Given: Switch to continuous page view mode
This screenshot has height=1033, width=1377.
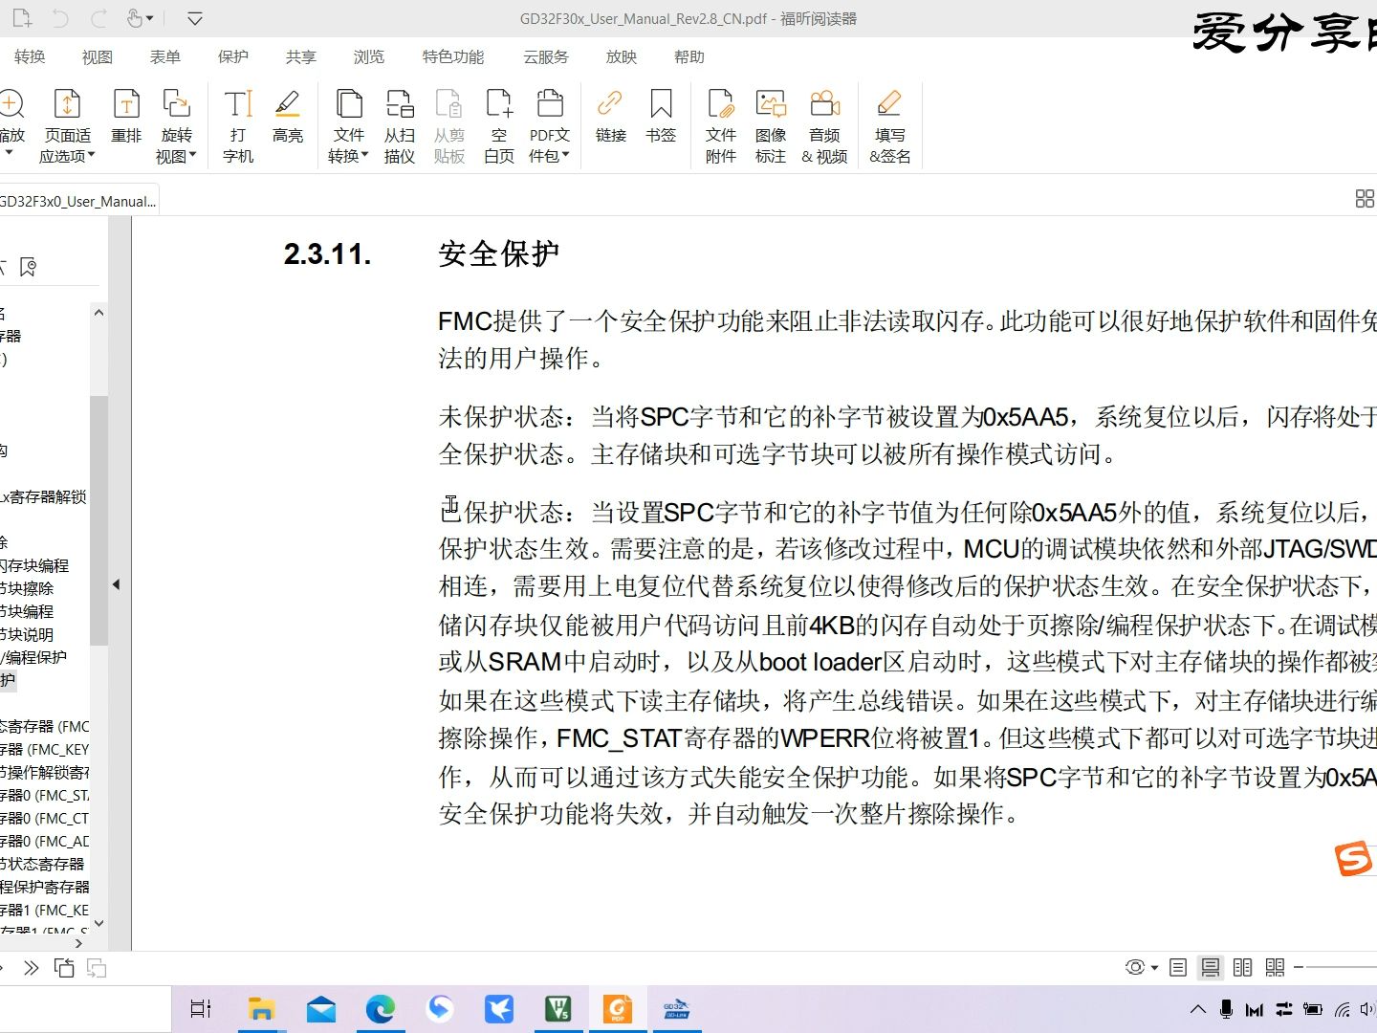Looking at the screenshot, I should (x=1211, y=968).
